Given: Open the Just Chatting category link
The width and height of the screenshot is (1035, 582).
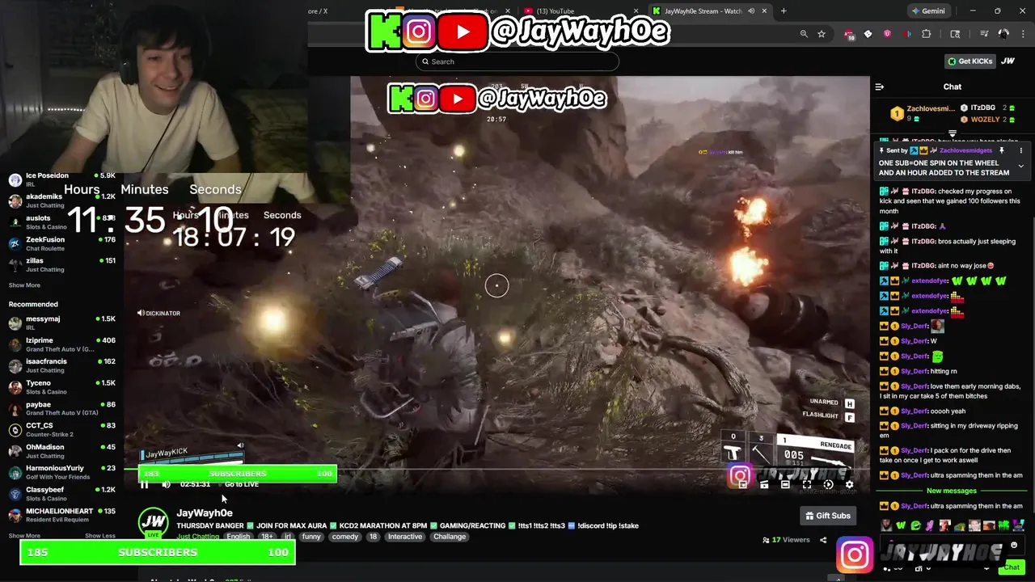Looking at the screenshot, I should point(198,537).
